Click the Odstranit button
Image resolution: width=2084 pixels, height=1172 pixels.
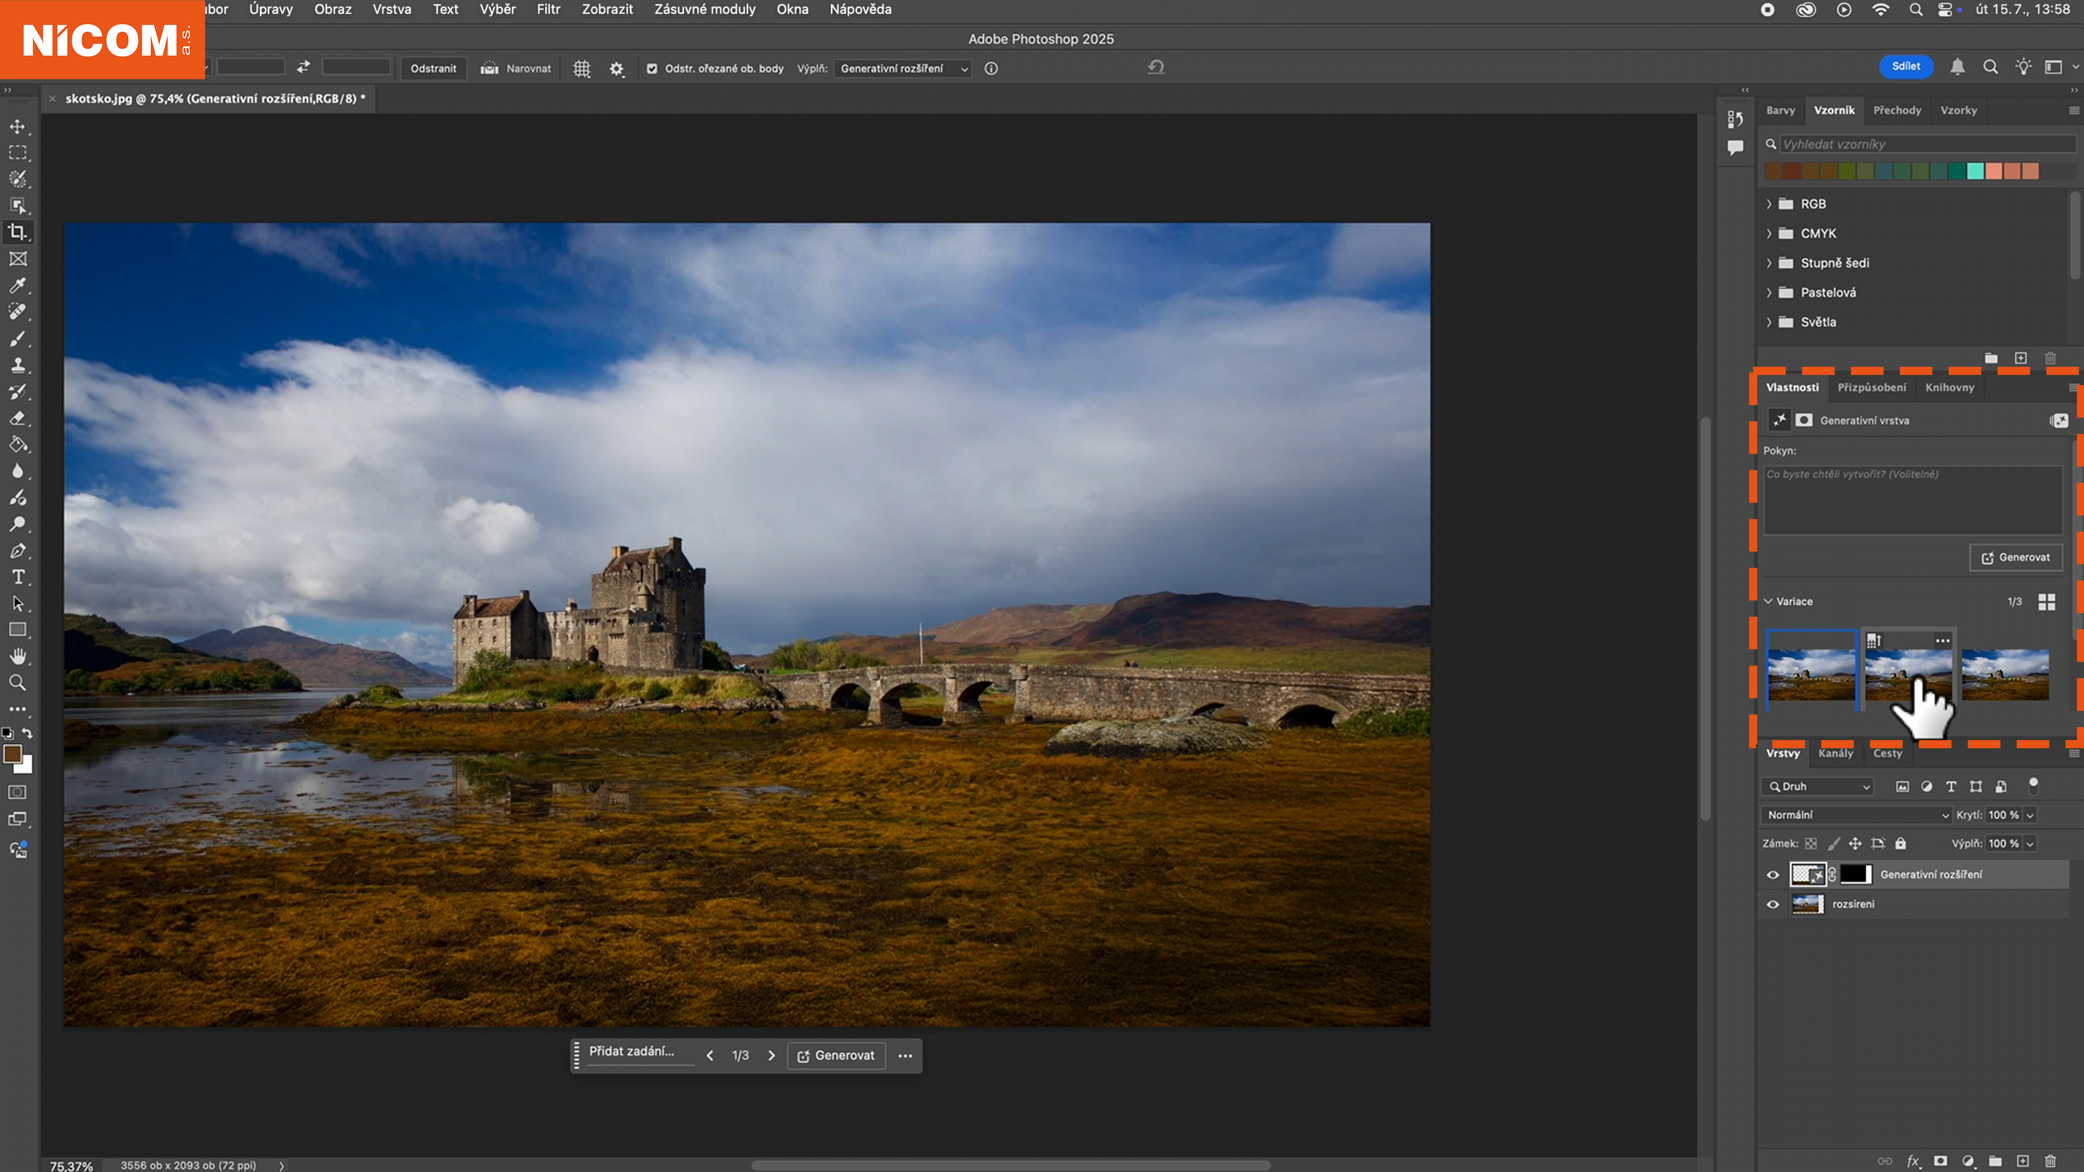(x=434, y=69)
